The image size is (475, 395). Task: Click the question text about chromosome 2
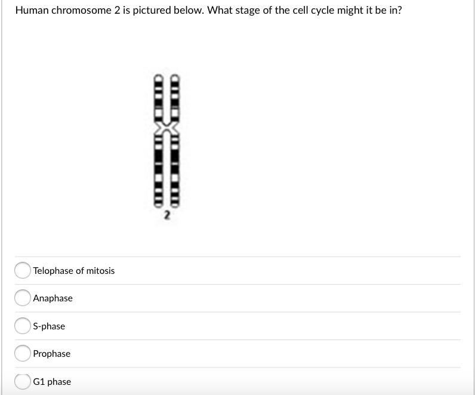point(208,11)
